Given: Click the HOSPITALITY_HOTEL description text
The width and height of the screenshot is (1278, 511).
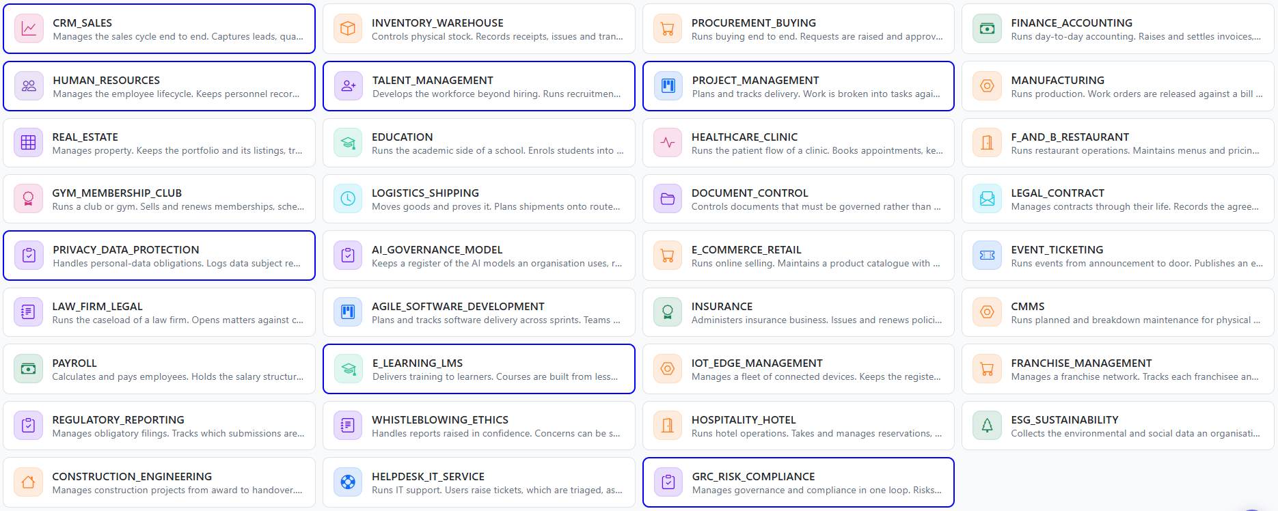Looking at the screenshot, I should pos(817,433).
